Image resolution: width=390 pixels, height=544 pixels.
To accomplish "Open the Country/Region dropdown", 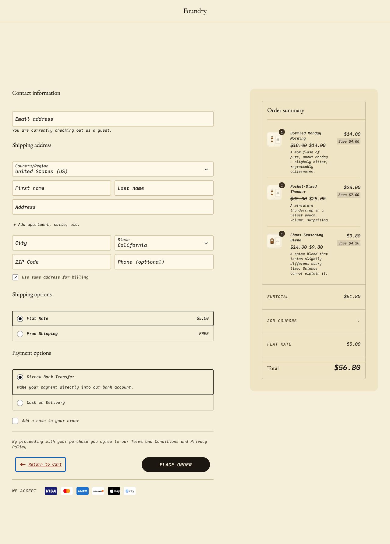I will tap(113, 169).
